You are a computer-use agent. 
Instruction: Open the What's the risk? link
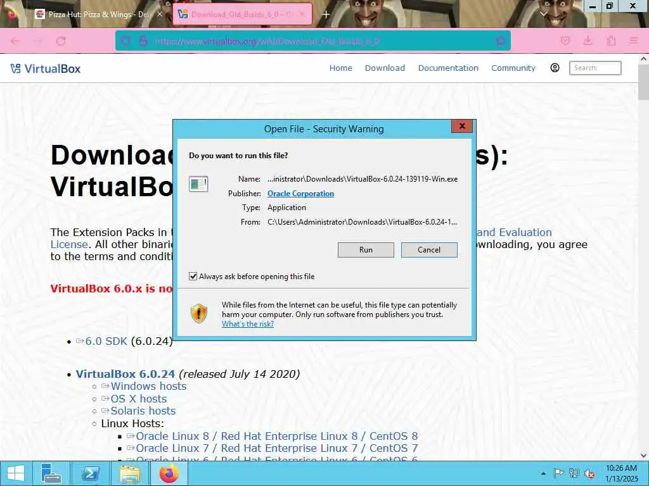click(248, 324)
